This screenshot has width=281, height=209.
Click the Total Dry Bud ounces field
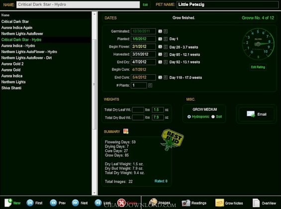pyautogui.click(x=158, y=117)
